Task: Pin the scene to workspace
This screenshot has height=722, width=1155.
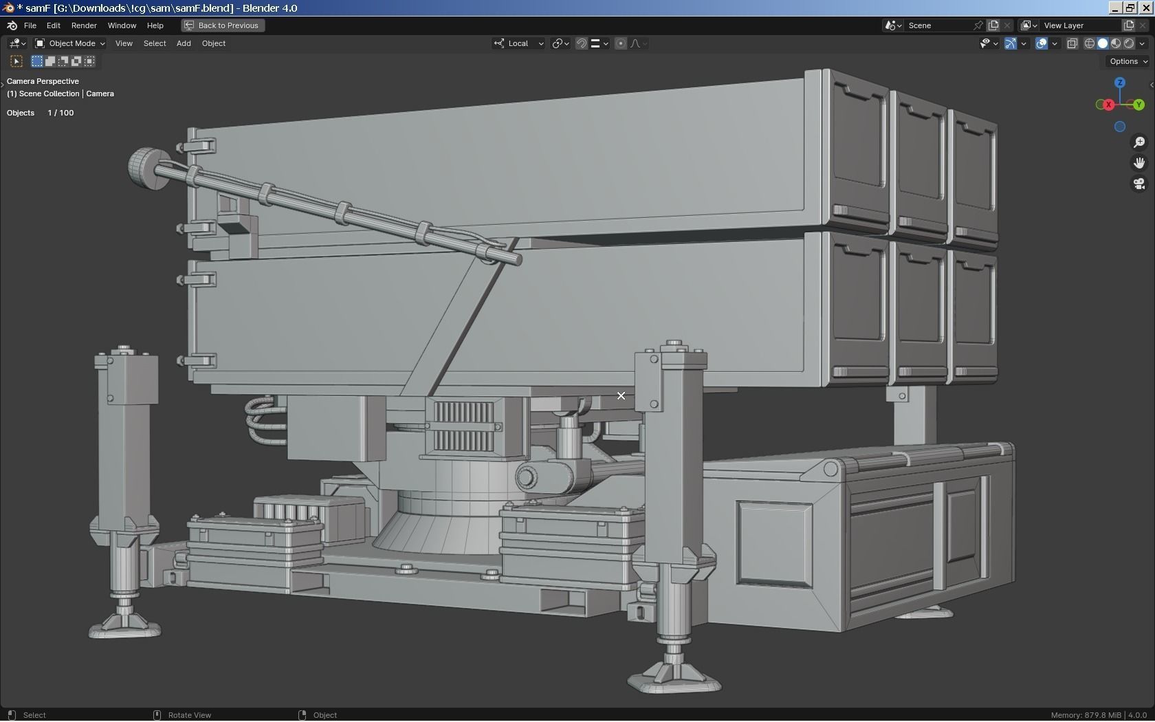Action: (x=978, y=25)
